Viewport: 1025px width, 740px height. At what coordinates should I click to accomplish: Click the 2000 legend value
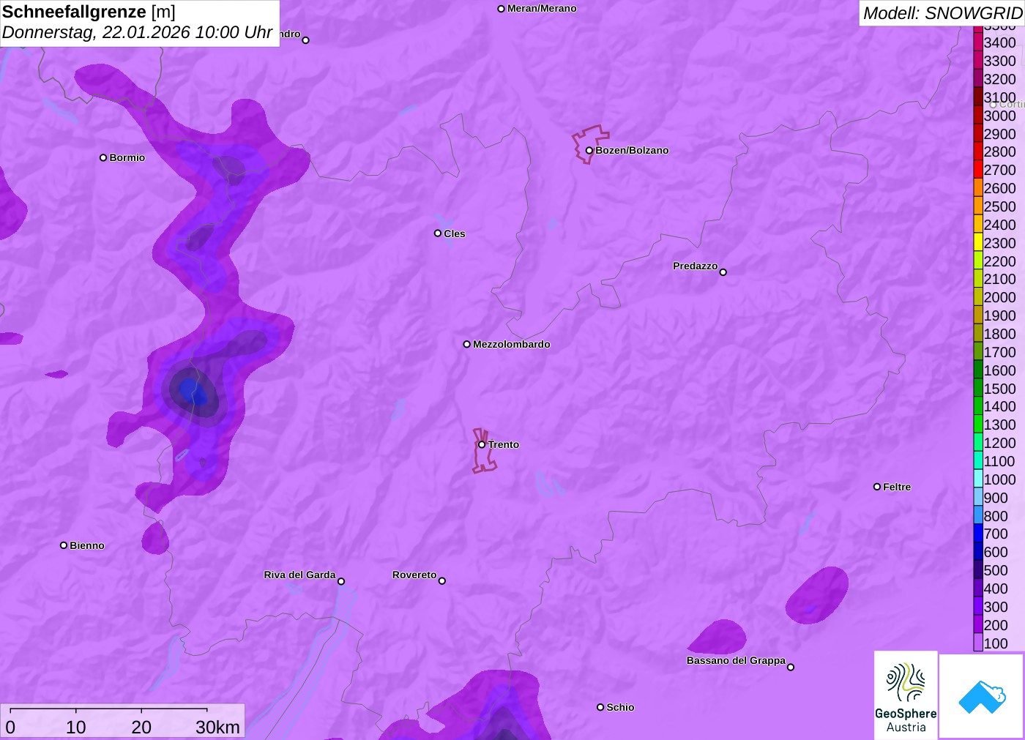tap(999, 297)
